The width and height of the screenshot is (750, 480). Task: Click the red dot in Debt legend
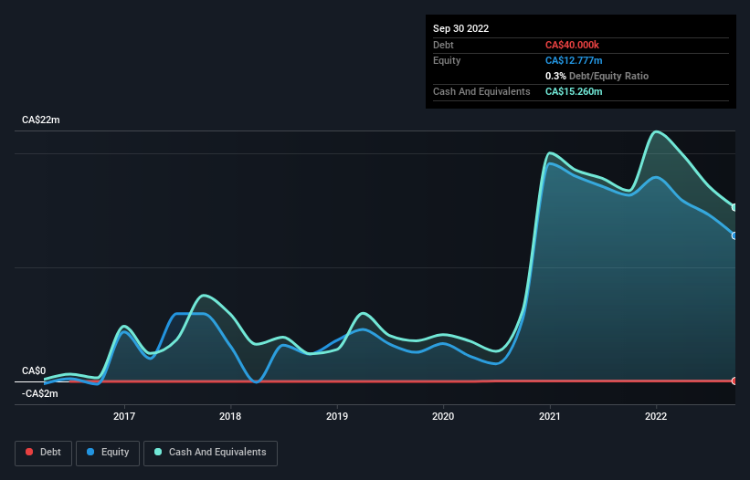pos(29,452)
